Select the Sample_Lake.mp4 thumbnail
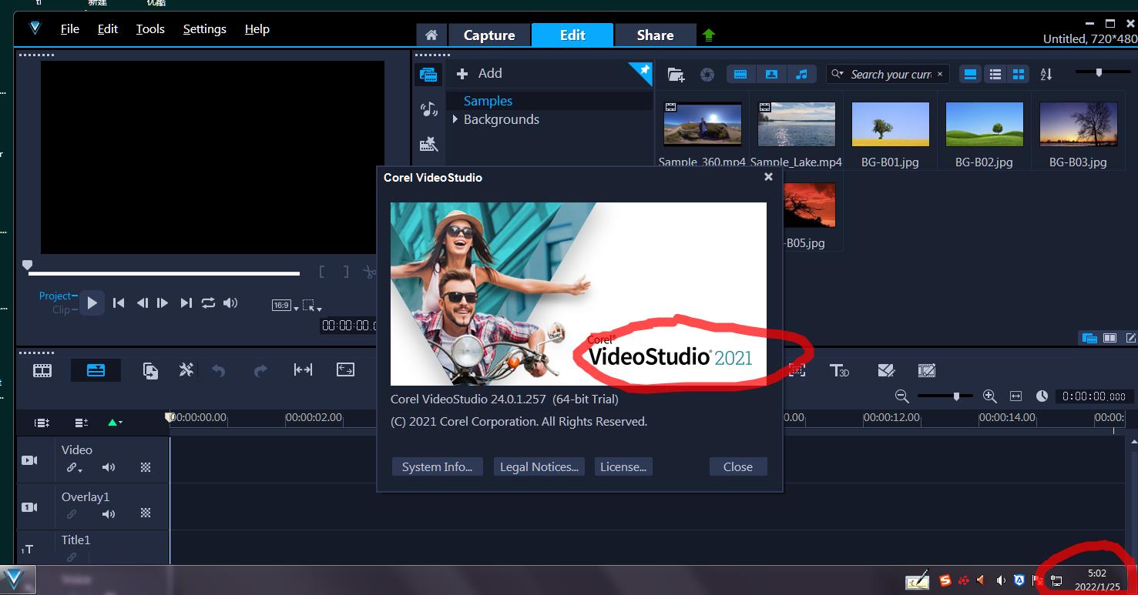 pyautogui.click(x=796, y=125)
